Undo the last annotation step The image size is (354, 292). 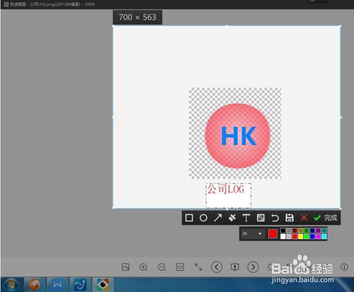click(275, 218)
